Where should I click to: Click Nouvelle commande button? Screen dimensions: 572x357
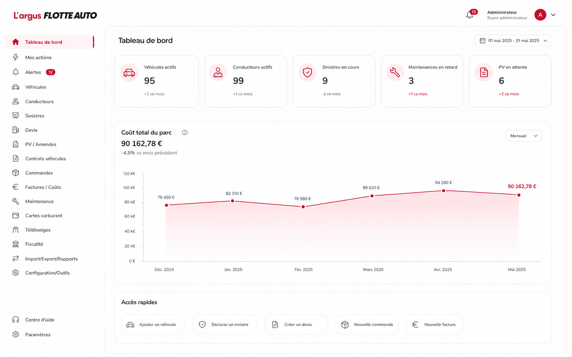point(367,325)
